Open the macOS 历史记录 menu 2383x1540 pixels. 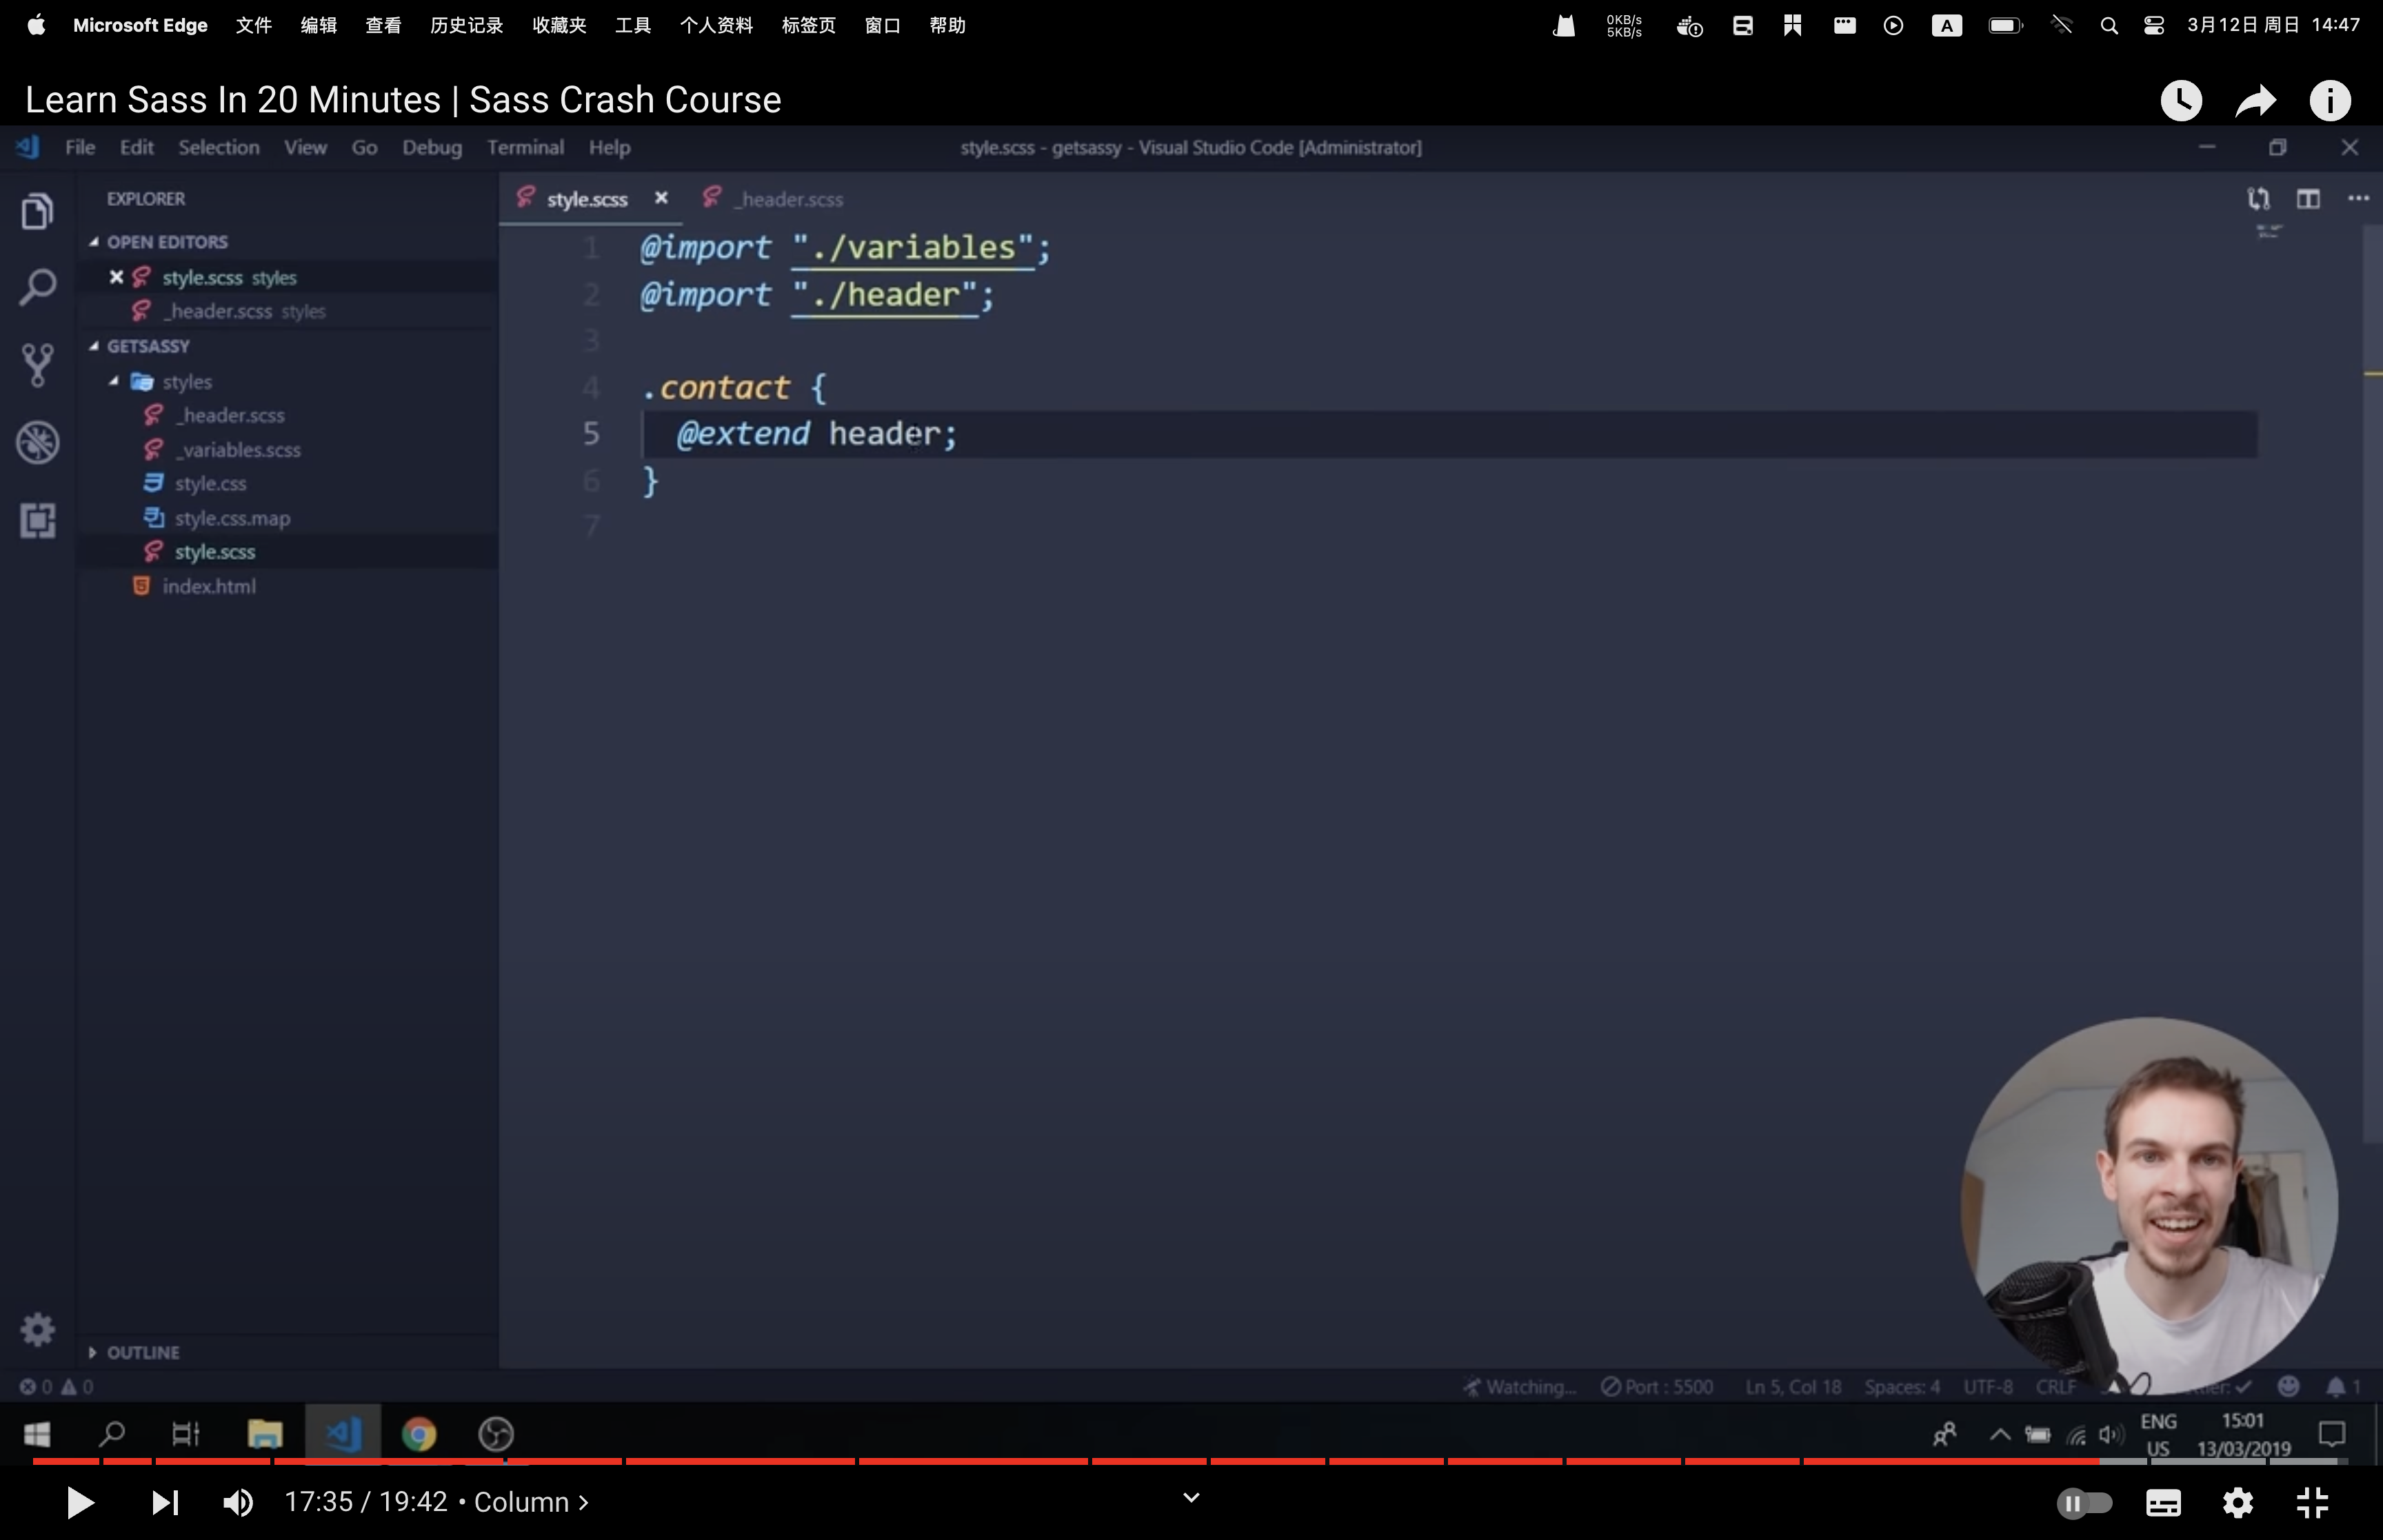[466, 25]
